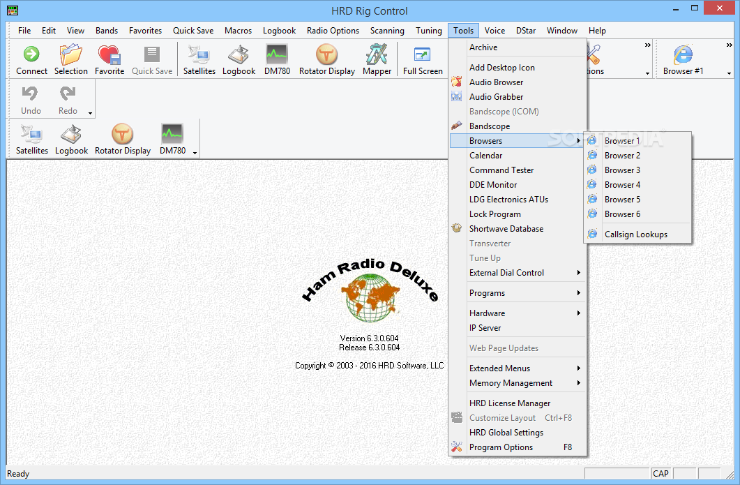Screen dimensions: 740x485
Task: Expand the Hardware submenu
Action: click(x=579, y=313)
